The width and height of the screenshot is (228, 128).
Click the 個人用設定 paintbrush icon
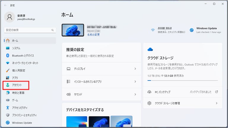8,70
